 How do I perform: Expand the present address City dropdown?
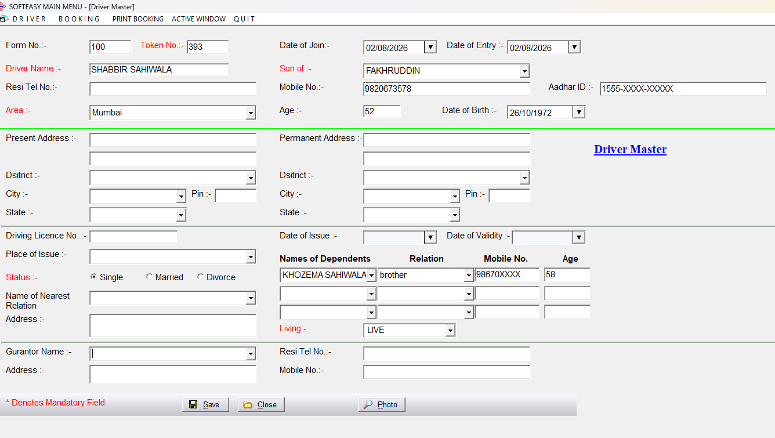(181, 197)
